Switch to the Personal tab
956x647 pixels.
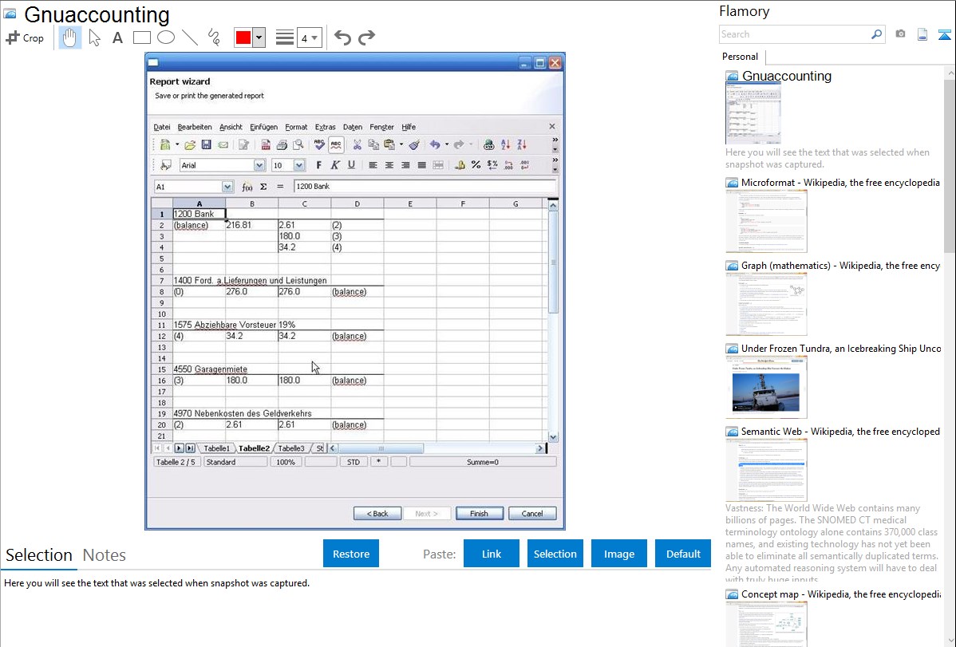point(740,56)
